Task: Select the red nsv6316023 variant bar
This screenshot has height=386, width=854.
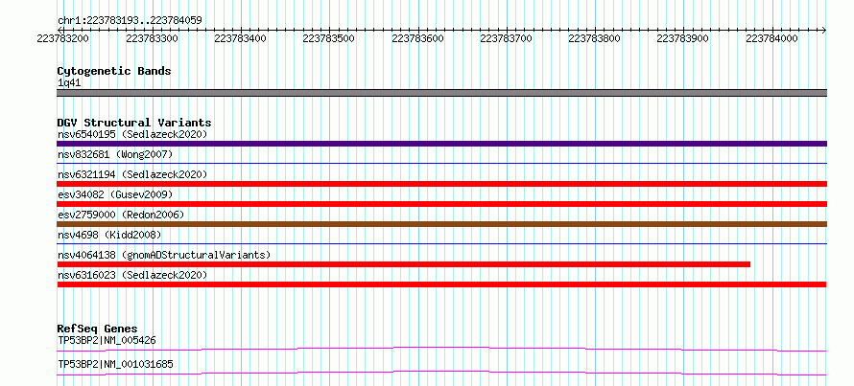Action: (441, 284)
